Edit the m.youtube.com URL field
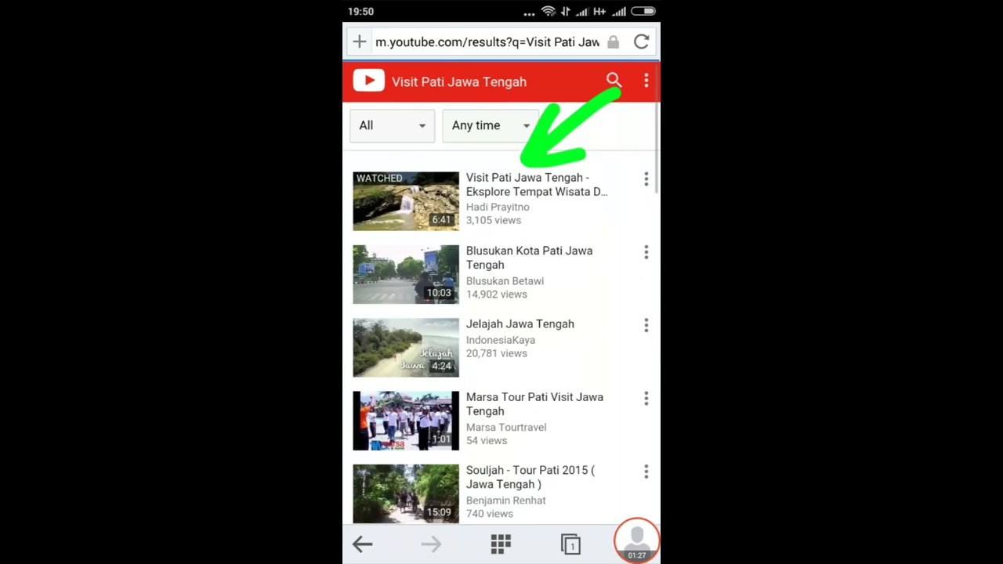Screen dimensions: 1003x564 click(487, 42)
